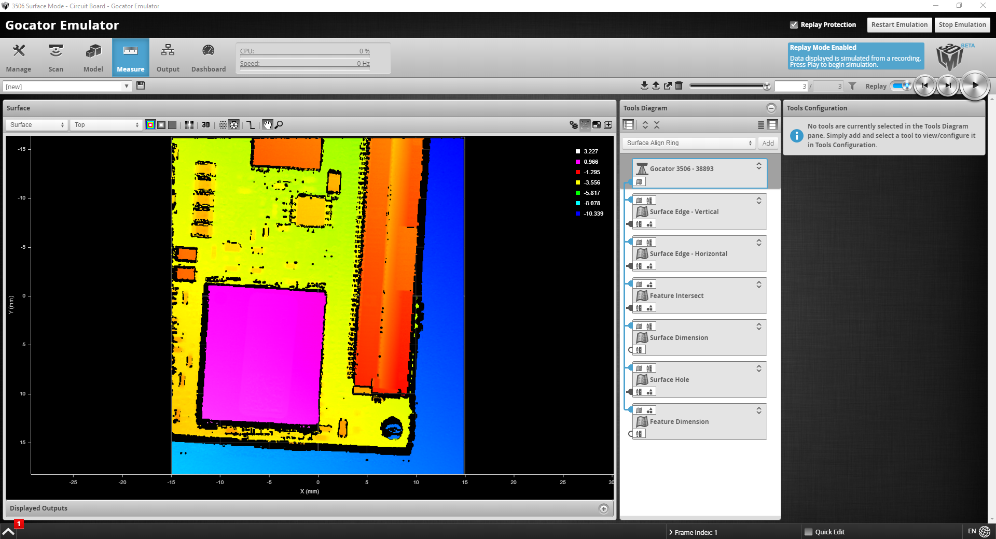Click the Restart Emulation button
Image resolution: width=996 pixels, height=539 pixels.
pos(899,25)
